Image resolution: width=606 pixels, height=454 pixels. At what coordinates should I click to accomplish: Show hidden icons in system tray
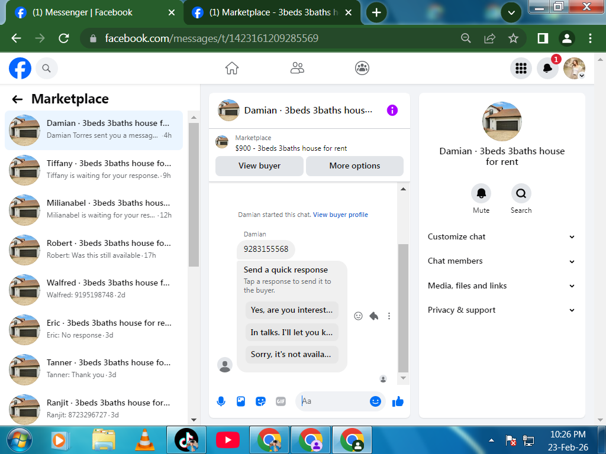pos(491,440)
